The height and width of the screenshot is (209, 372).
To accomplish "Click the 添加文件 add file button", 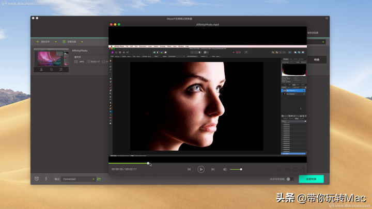I will [43, 42].
